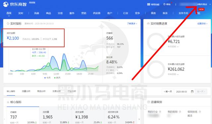Click the 后一天 button
Screen dimensions: 212x124
(x=201, y=92)
